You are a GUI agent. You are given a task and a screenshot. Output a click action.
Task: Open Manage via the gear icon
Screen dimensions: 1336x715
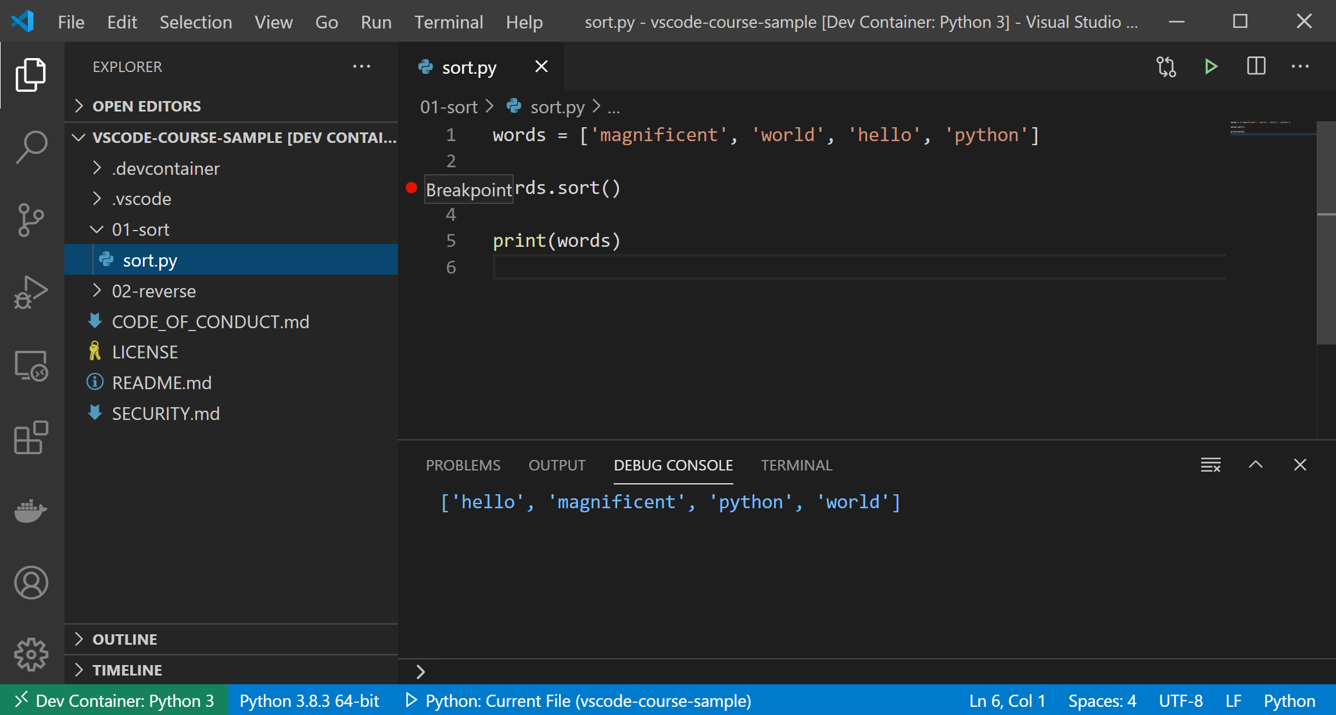[31, 654]
